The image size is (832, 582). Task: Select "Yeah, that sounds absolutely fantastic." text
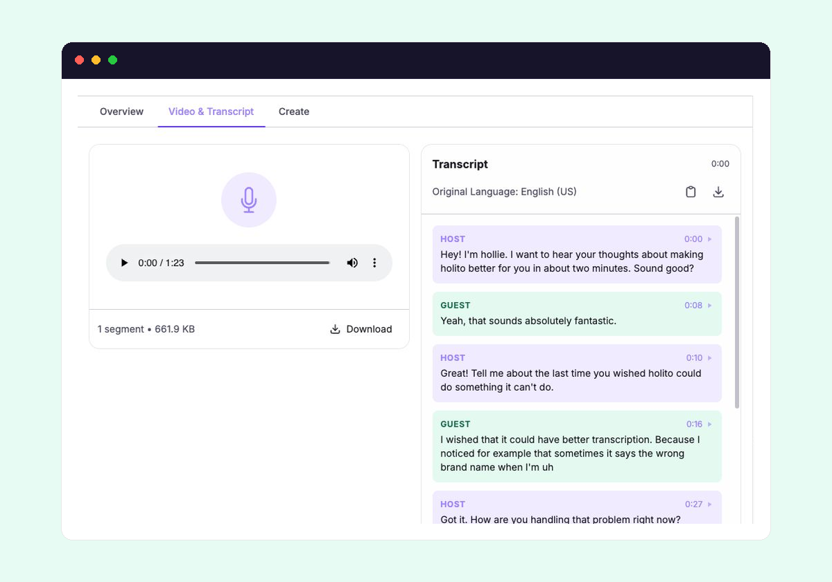[x=528, y=321]
